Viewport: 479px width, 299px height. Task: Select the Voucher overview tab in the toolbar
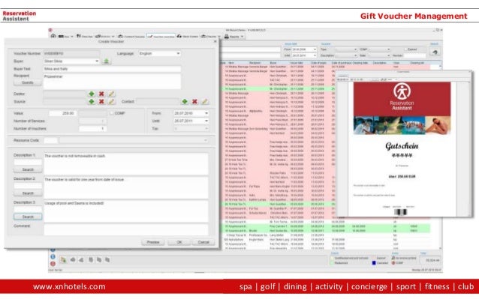point(161,36)
